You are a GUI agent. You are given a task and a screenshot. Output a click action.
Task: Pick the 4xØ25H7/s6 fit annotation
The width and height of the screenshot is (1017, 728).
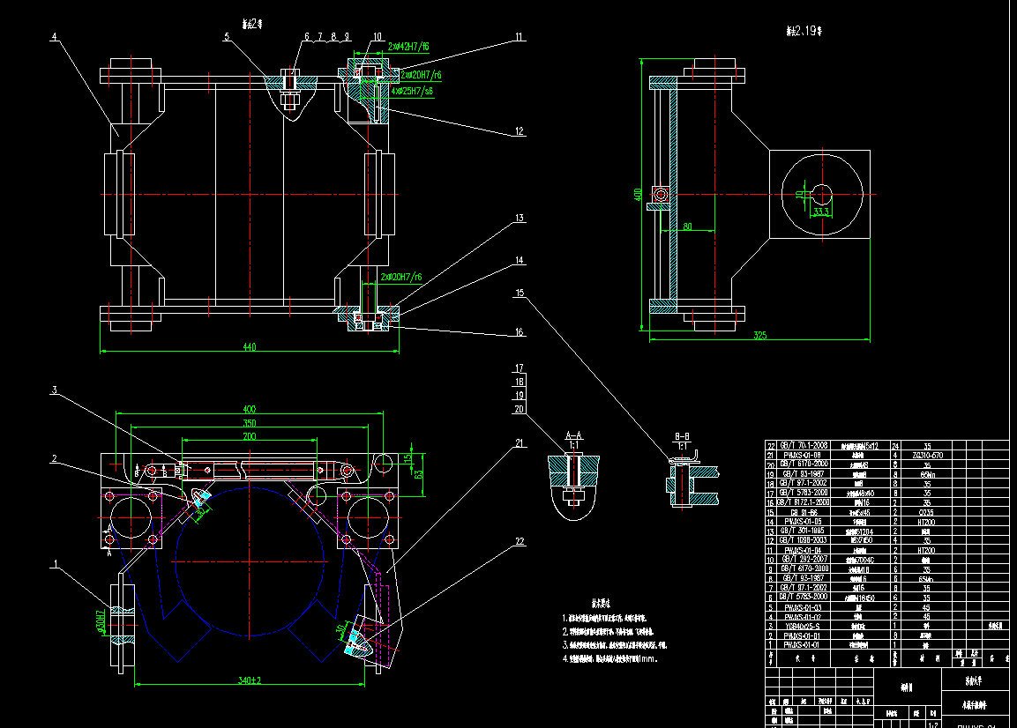(412, 92)
